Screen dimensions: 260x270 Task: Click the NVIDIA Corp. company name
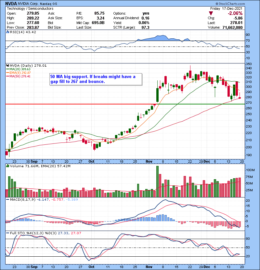click(x=28, y=4)
